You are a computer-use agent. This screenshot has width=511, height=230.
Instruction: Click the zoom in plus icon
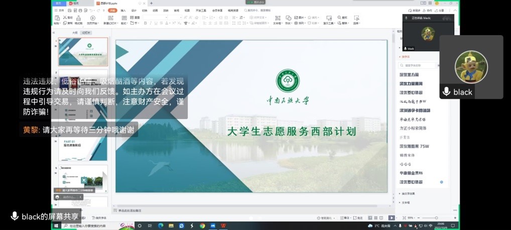tap(455, 217)
